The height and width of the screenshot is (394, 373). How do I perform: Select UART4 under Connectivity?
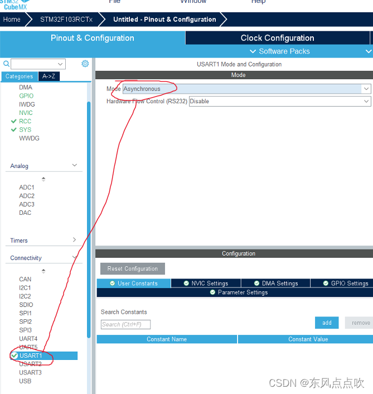28,339
